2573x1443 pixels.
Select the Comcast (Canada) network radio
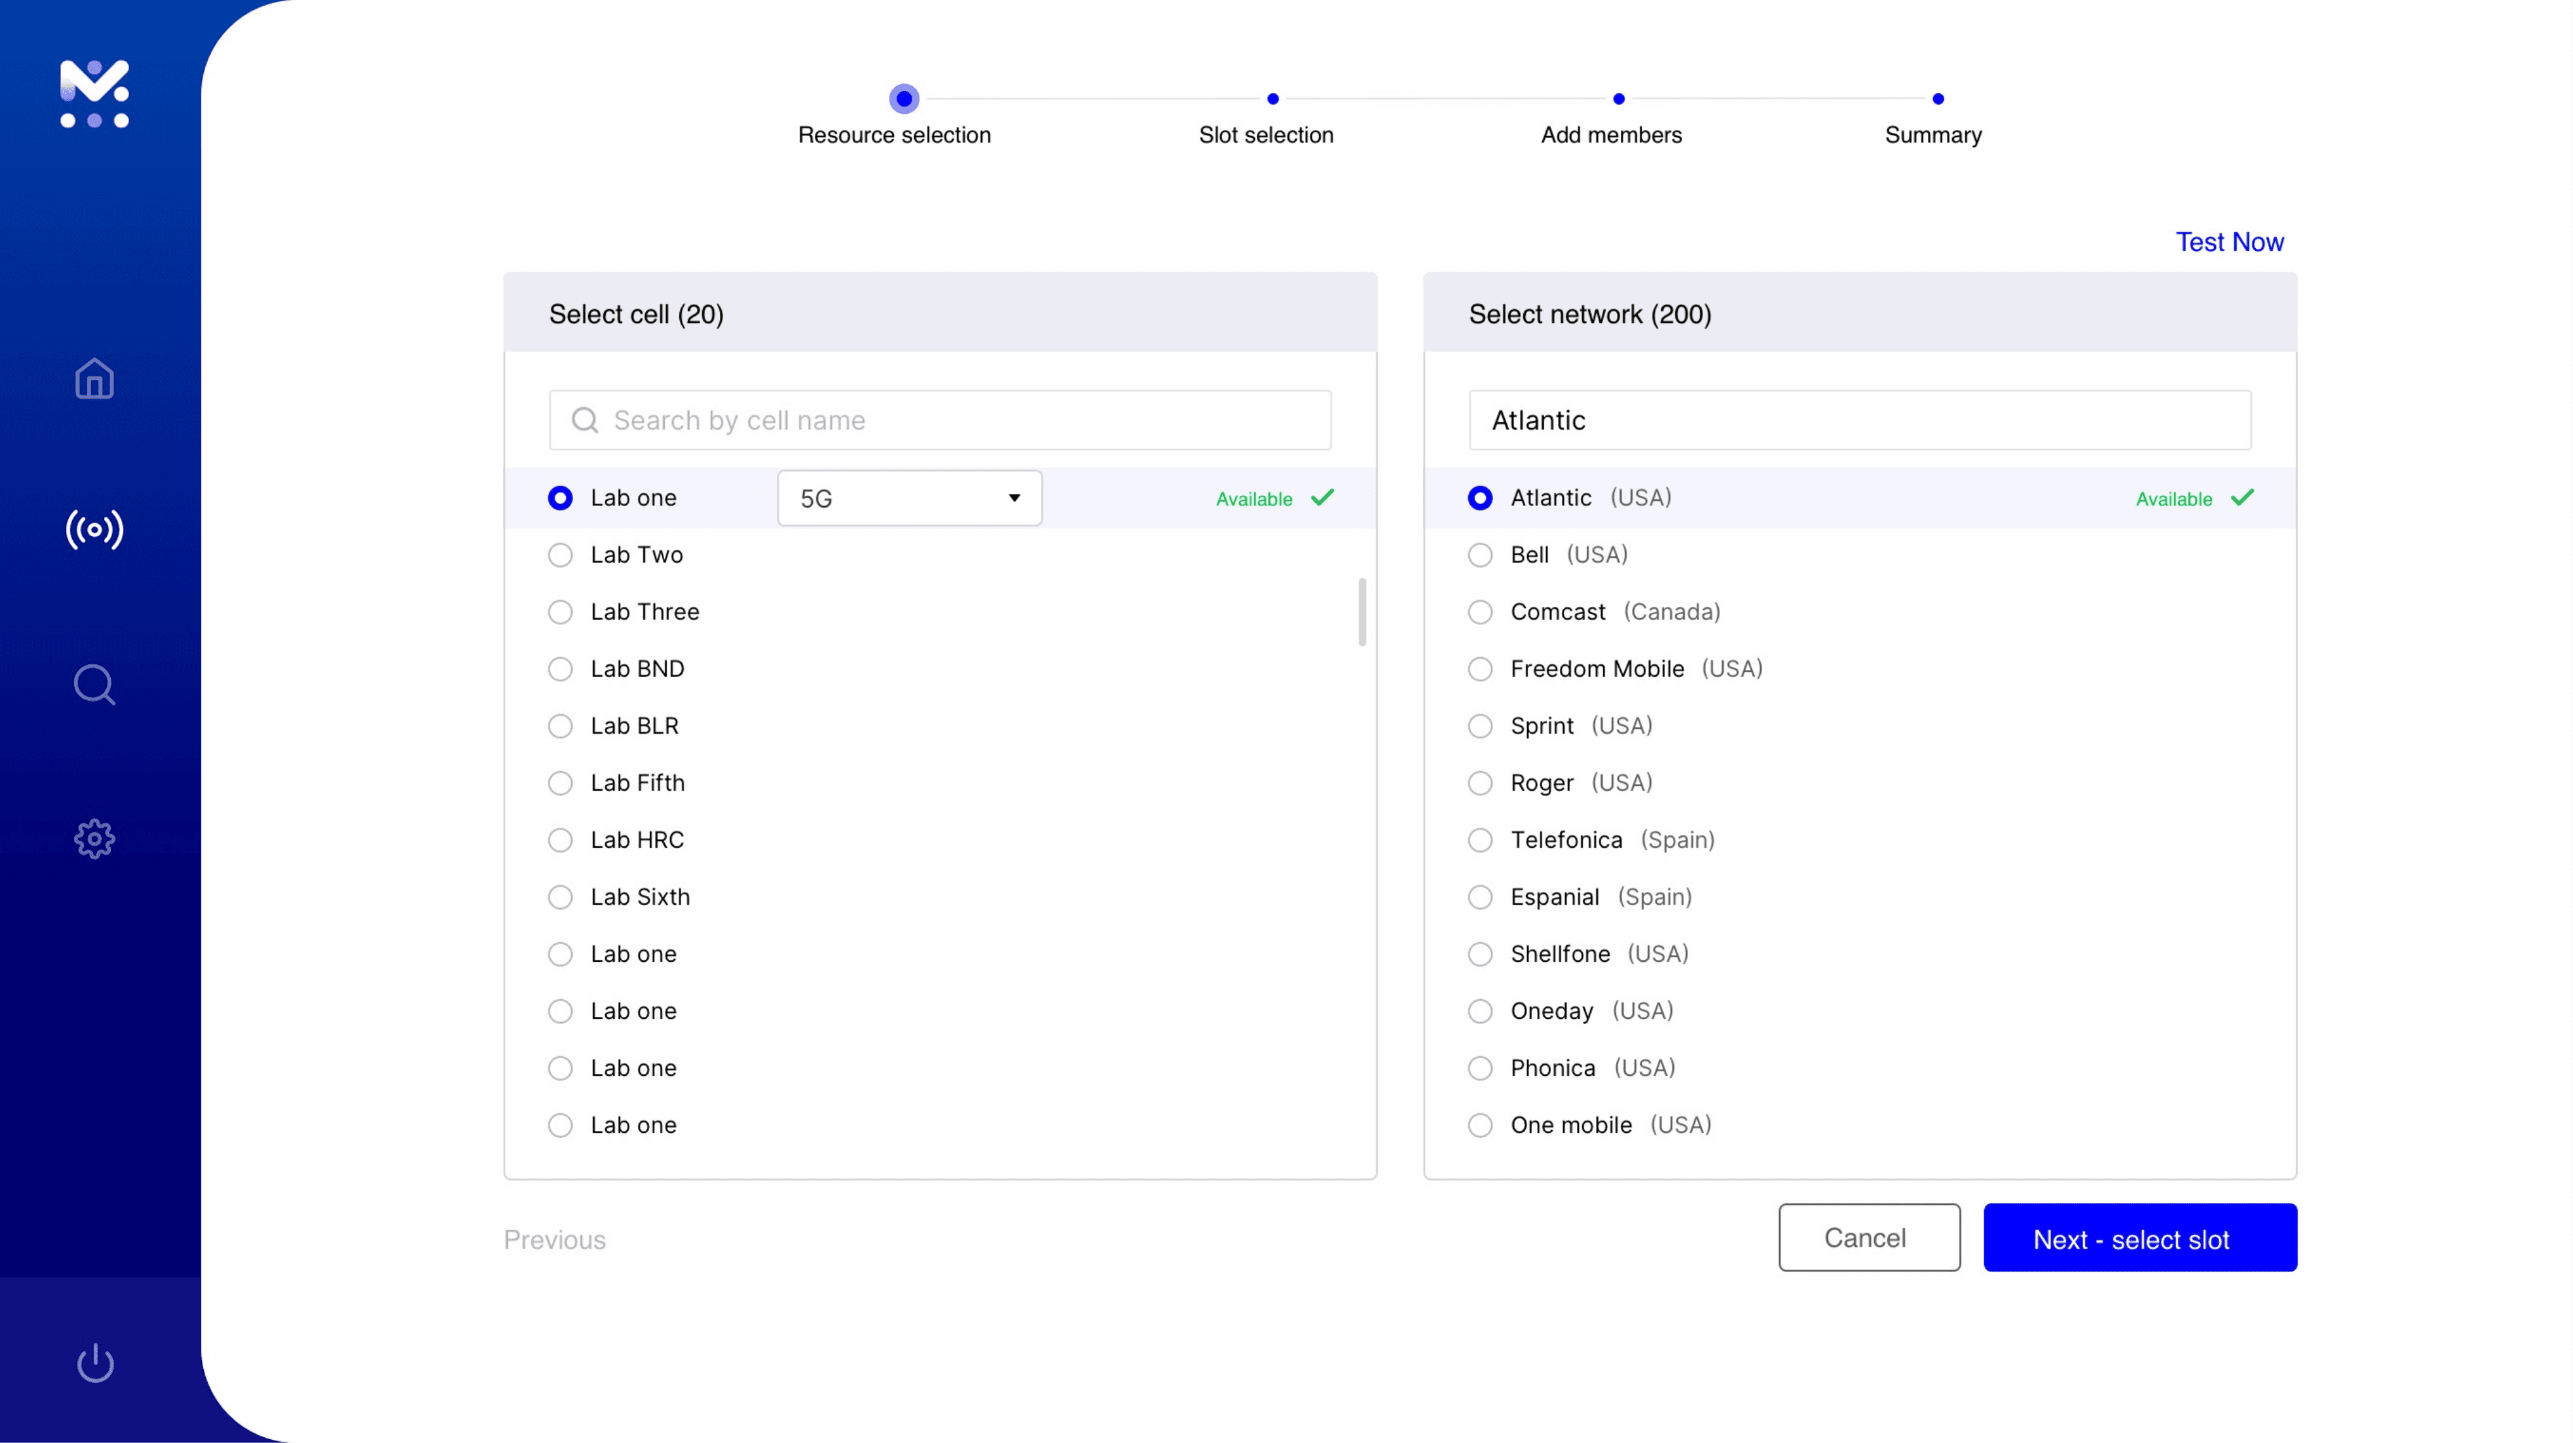pyautogui.click(x=1479, y=612)
